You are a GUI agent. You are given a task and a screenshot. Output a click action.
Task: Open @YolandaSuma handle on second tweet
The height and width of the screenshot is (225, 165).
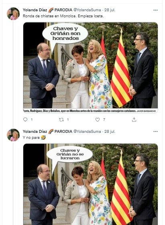coord(87,131)
